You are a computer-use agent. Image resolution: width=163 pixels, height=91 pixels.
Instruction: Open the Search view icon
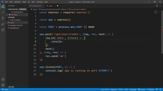pos(3,12)
